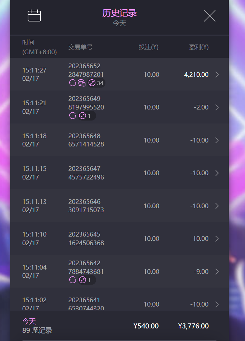Image resolution: width=245 pixels, height=341 pixels.
Task: Click the 盈利(¥) column header
Action: (x=199, y=47)
